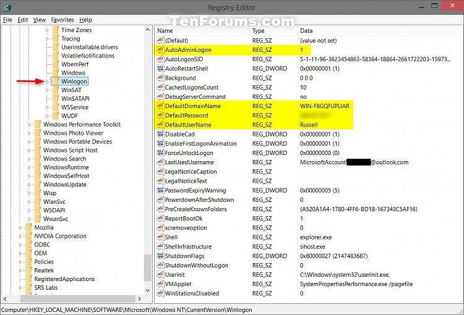The width and height of the screenshot is (464, 315).
Task: Select the PreCreateKnownFolders value name
Action: point(195,209)
